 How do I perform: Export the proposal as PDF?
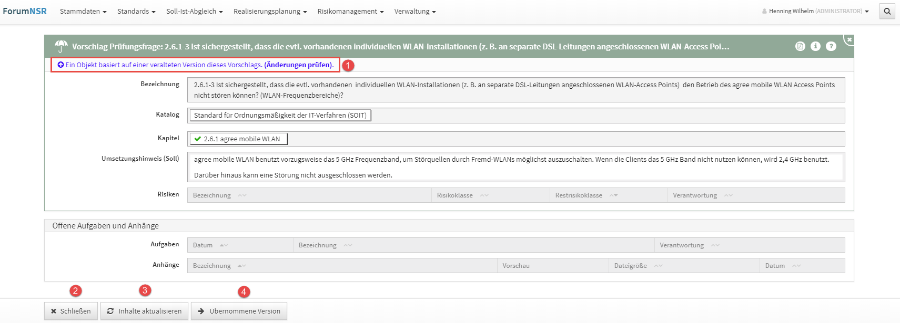click(x=800, y=46)
